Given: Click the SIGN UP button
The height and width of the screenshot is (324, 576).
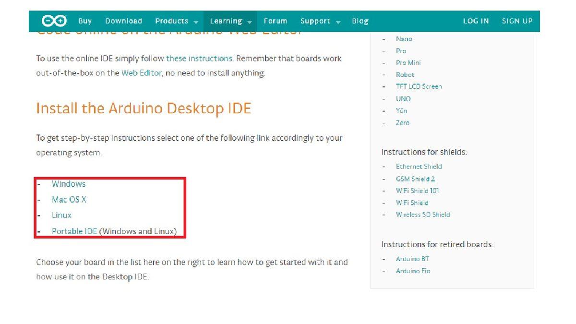Looking at the screenshot, I should [x=517, y=21].
